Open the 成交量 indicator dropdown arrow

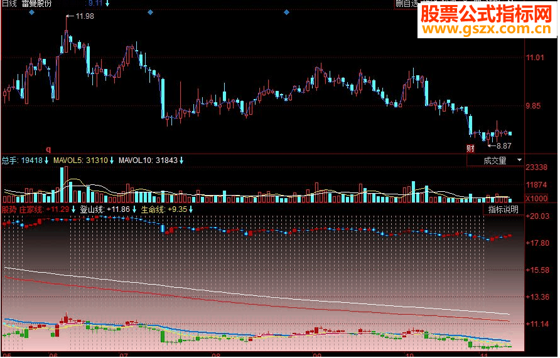pyautogui.click(x=519, y=161)
